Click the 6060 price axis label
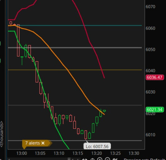The image size is (166, 160). coord(150,28)
